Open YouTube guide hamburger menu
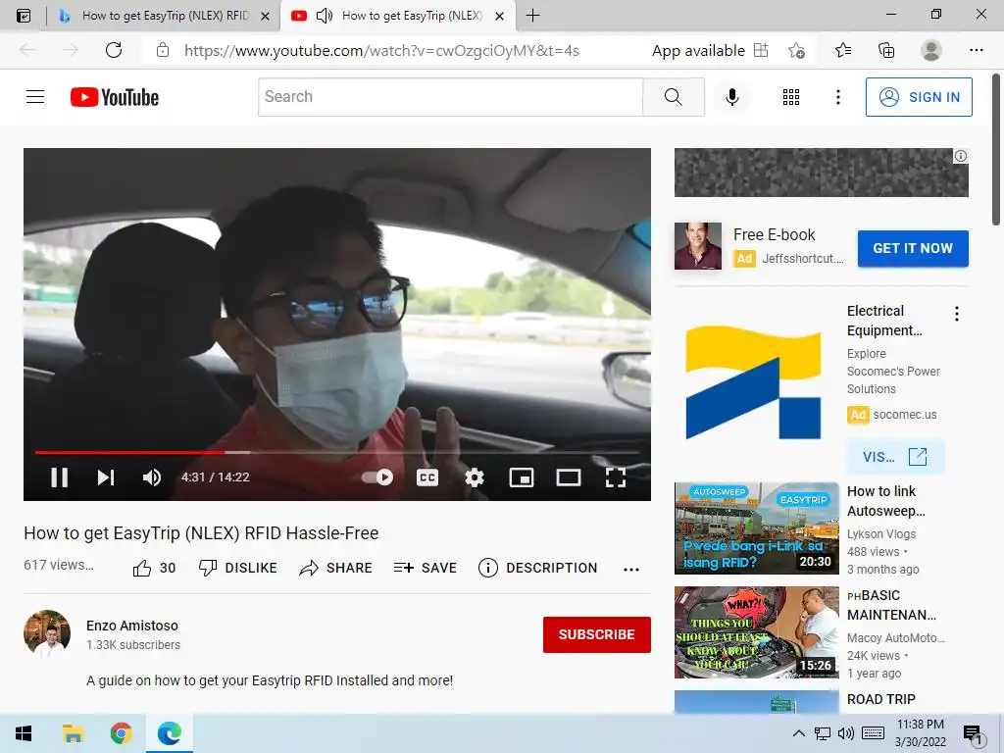The height and width of the screenshot is (753, 1004). (x=35, y=97)
